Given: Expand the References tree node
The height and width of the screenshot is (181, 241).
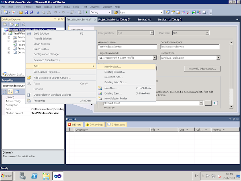Looking at the screenshot, I should point(9,41).
